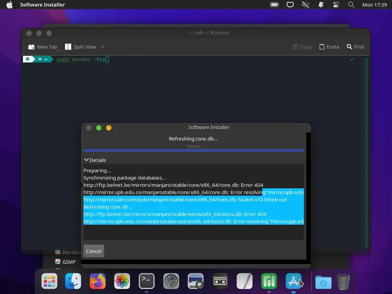The width and height of the screenshot is (392, 294).
Task: Click the Preparing... log line
Action: click(97, 170)
